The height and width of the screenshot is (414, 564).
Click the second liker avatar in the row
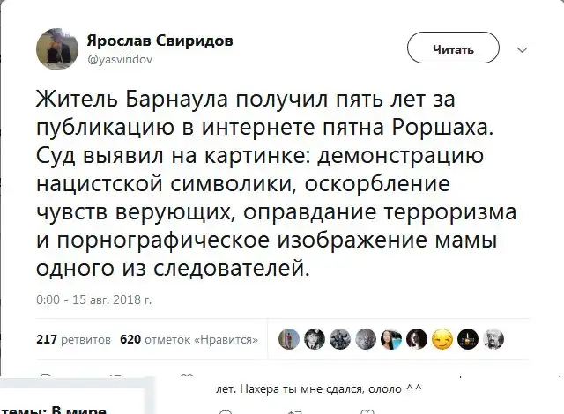(315, 339)
